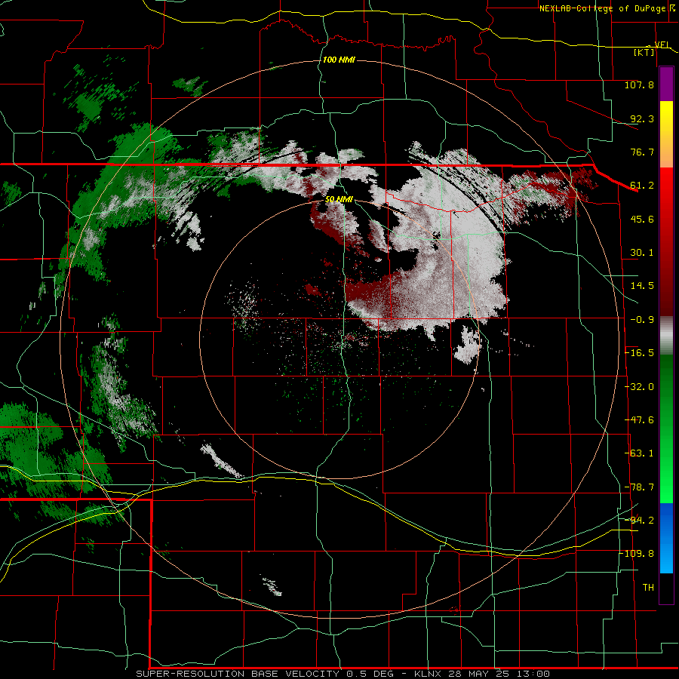Viewport: 679px width, 679px height.
Task: Click the TH label below the scale
Action: pyautogui.click(x=648, y=588)
